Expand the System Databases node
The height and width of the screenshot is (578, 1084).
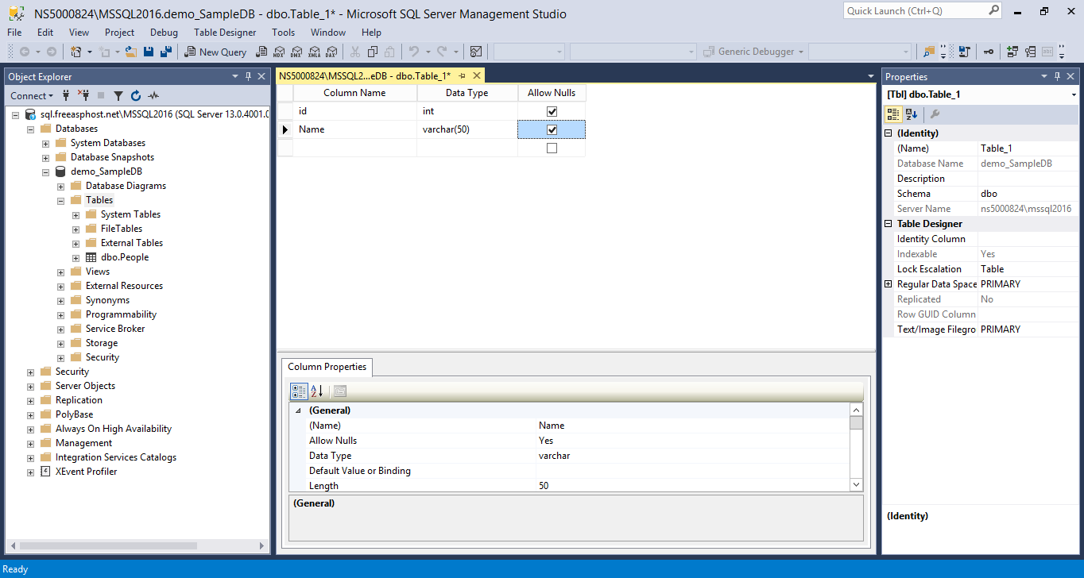46,143
